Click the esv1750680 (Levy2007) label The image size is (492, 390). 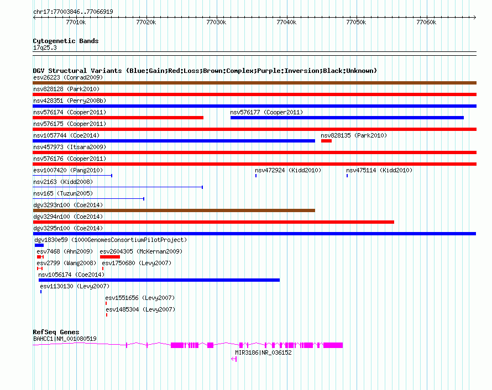pyautogui.click(x=137, y=263)
